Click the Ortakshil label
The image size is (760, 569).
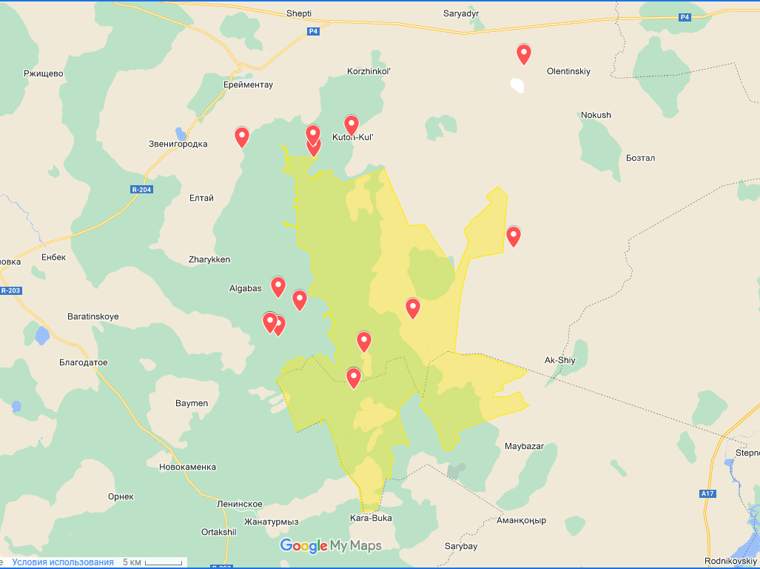coord(218,532)
